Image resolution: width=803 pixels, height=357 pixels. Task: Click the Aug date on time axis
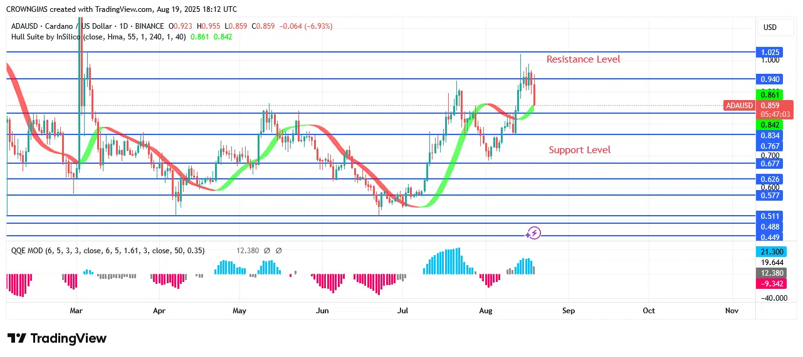pyautogui.click(x=485, y=310)
